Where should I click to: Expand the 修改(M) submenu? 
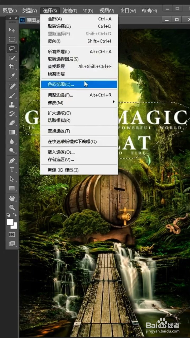point(79,102)
